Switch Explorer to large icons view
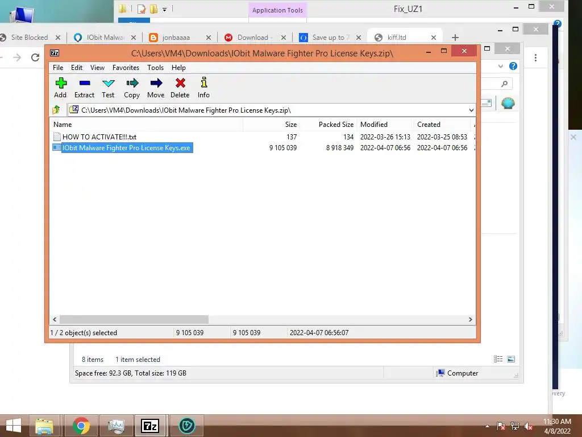The height and width of the screenshot is (437, 582). pos(511,359)
